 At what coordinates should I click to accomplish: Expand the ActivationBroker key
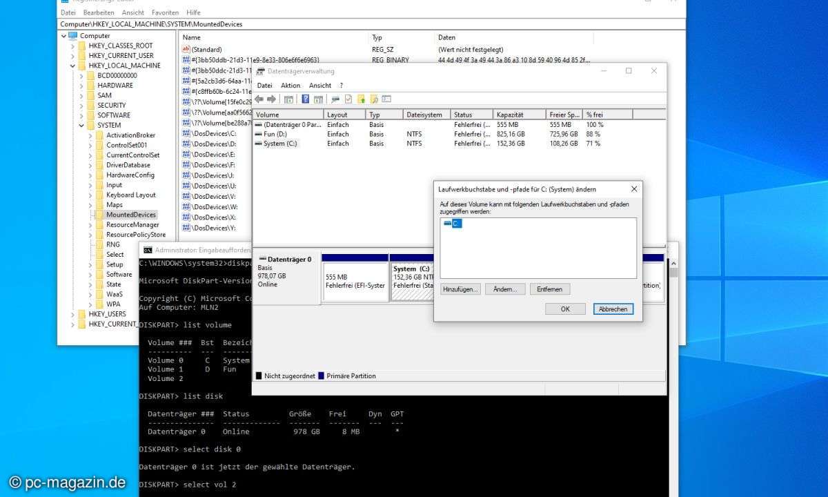(x=90, y=135)
